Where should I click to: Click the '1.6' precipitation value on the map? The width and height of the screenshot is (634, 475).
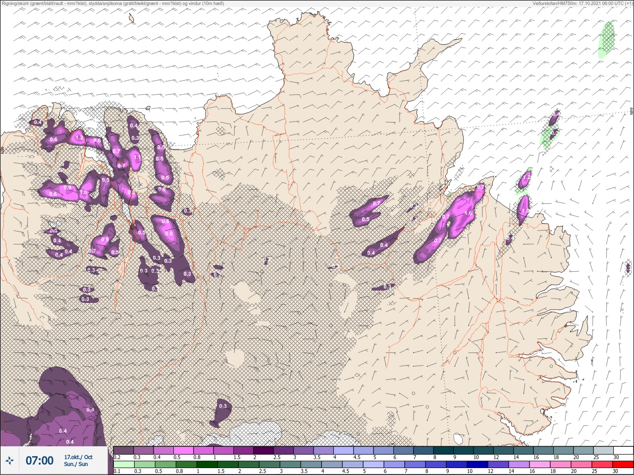[x=468, y=213]
